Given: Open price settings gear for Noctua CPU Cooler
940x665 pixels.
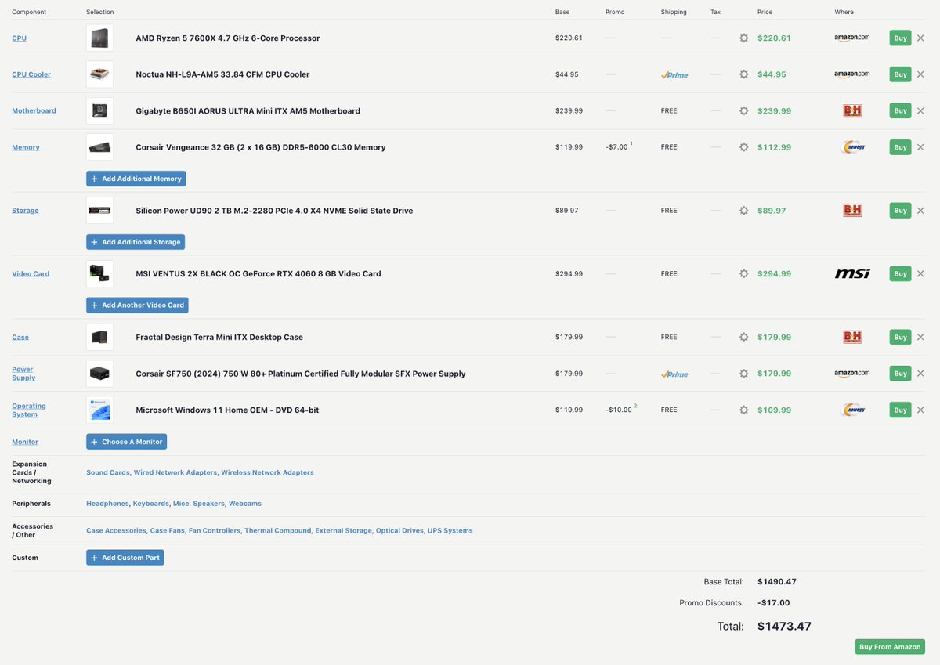Looking at the screenshot, I should pos(743,74).
